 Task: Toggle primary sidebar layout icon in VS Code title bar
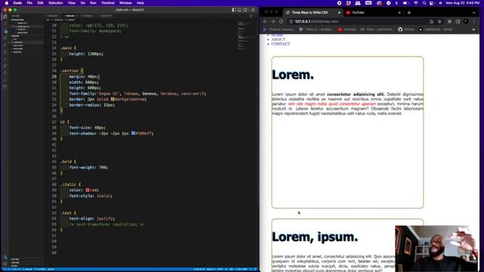[x=234, y=10]
